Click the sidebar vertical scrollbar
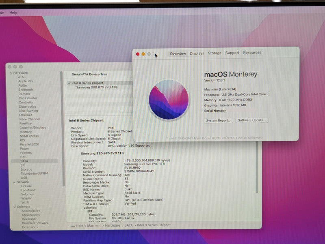 62,128
